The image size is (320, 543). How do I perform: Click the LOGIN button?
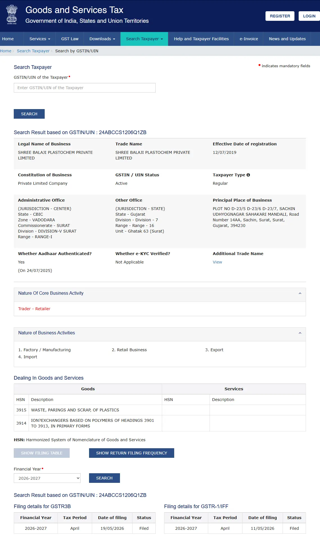[309, 16]
